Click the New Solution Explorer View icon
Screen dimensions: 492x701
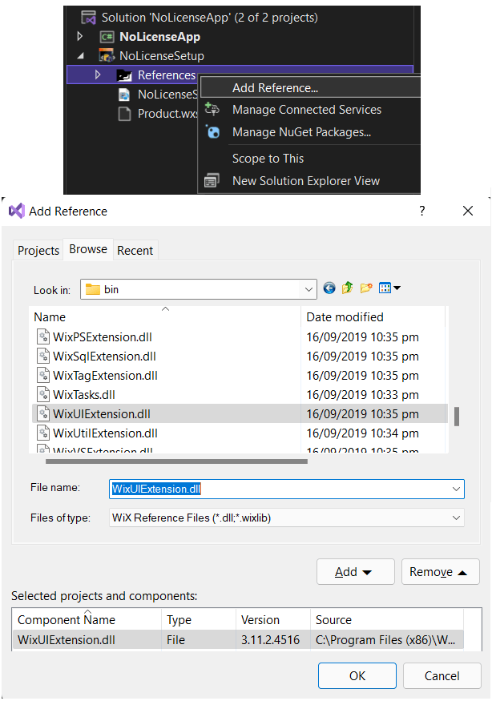[210, 180]
